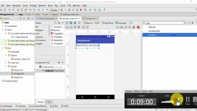The height and width of the screenshot is (111, 197).
Task: Click the AppTheme button
Action: [108, 23]
